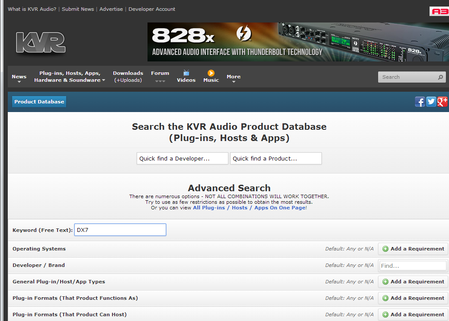Select the Product Database tab

click(39, 102)
